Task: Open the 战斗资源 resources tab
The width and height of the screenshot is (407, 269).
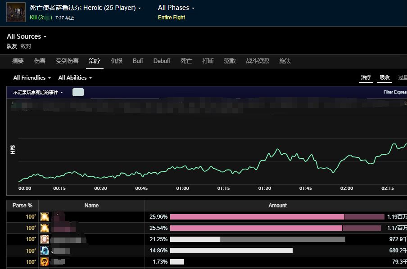Action: point(258,61)
